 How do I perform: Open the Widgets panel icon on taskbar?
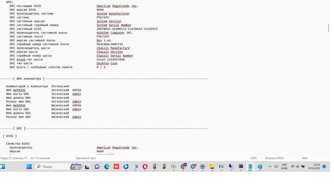[x=2, y=167]
